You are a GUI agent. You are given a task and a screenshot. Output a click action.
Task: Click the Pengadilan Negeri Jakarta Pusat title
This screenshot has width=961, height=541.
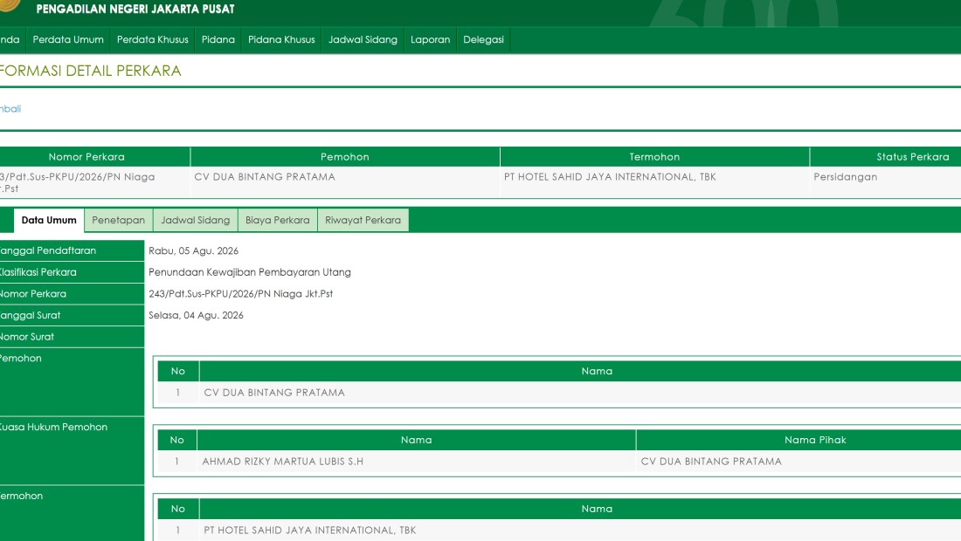pos(135,10)
